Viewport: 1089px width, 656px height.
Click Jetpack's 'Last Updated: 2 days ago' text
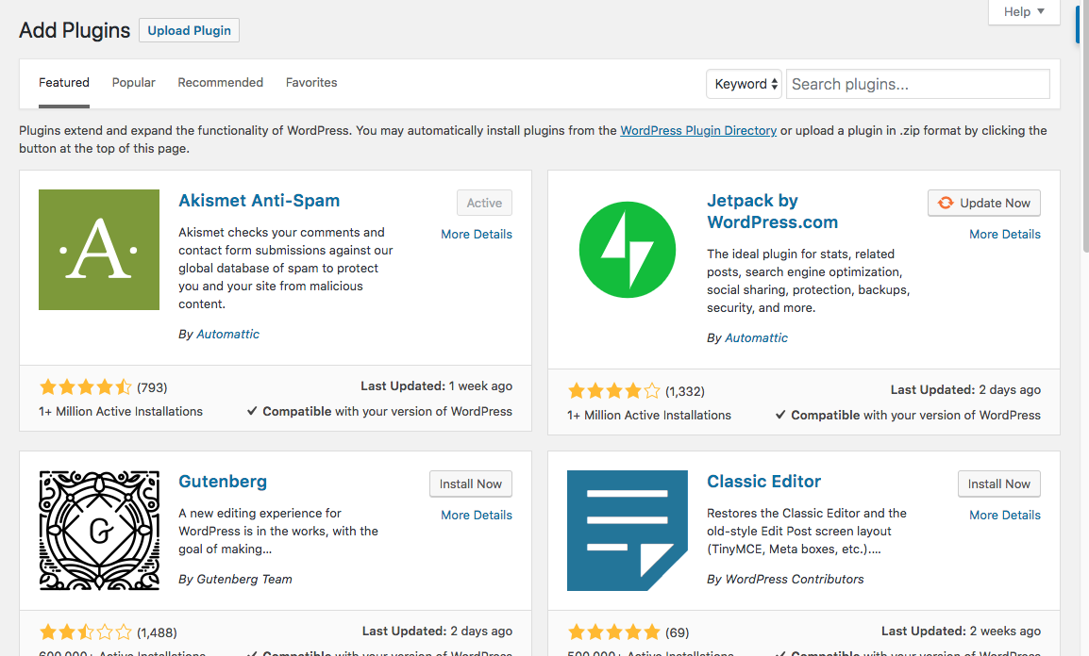(965, 389)
